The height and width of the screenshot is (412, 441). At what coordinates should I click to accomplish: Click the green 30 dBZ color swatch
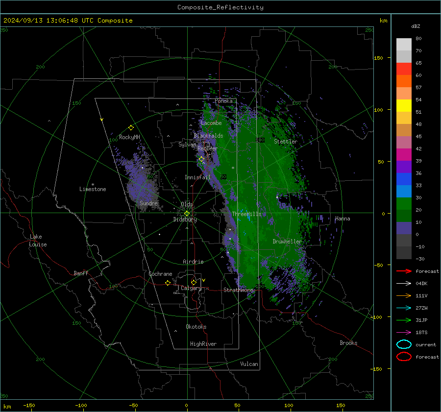coord(404,204)
